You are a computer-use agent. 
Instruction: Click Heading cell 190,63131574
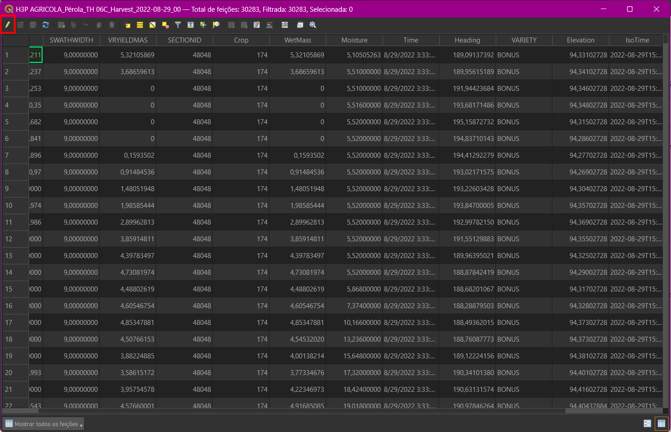click(468, 390)
